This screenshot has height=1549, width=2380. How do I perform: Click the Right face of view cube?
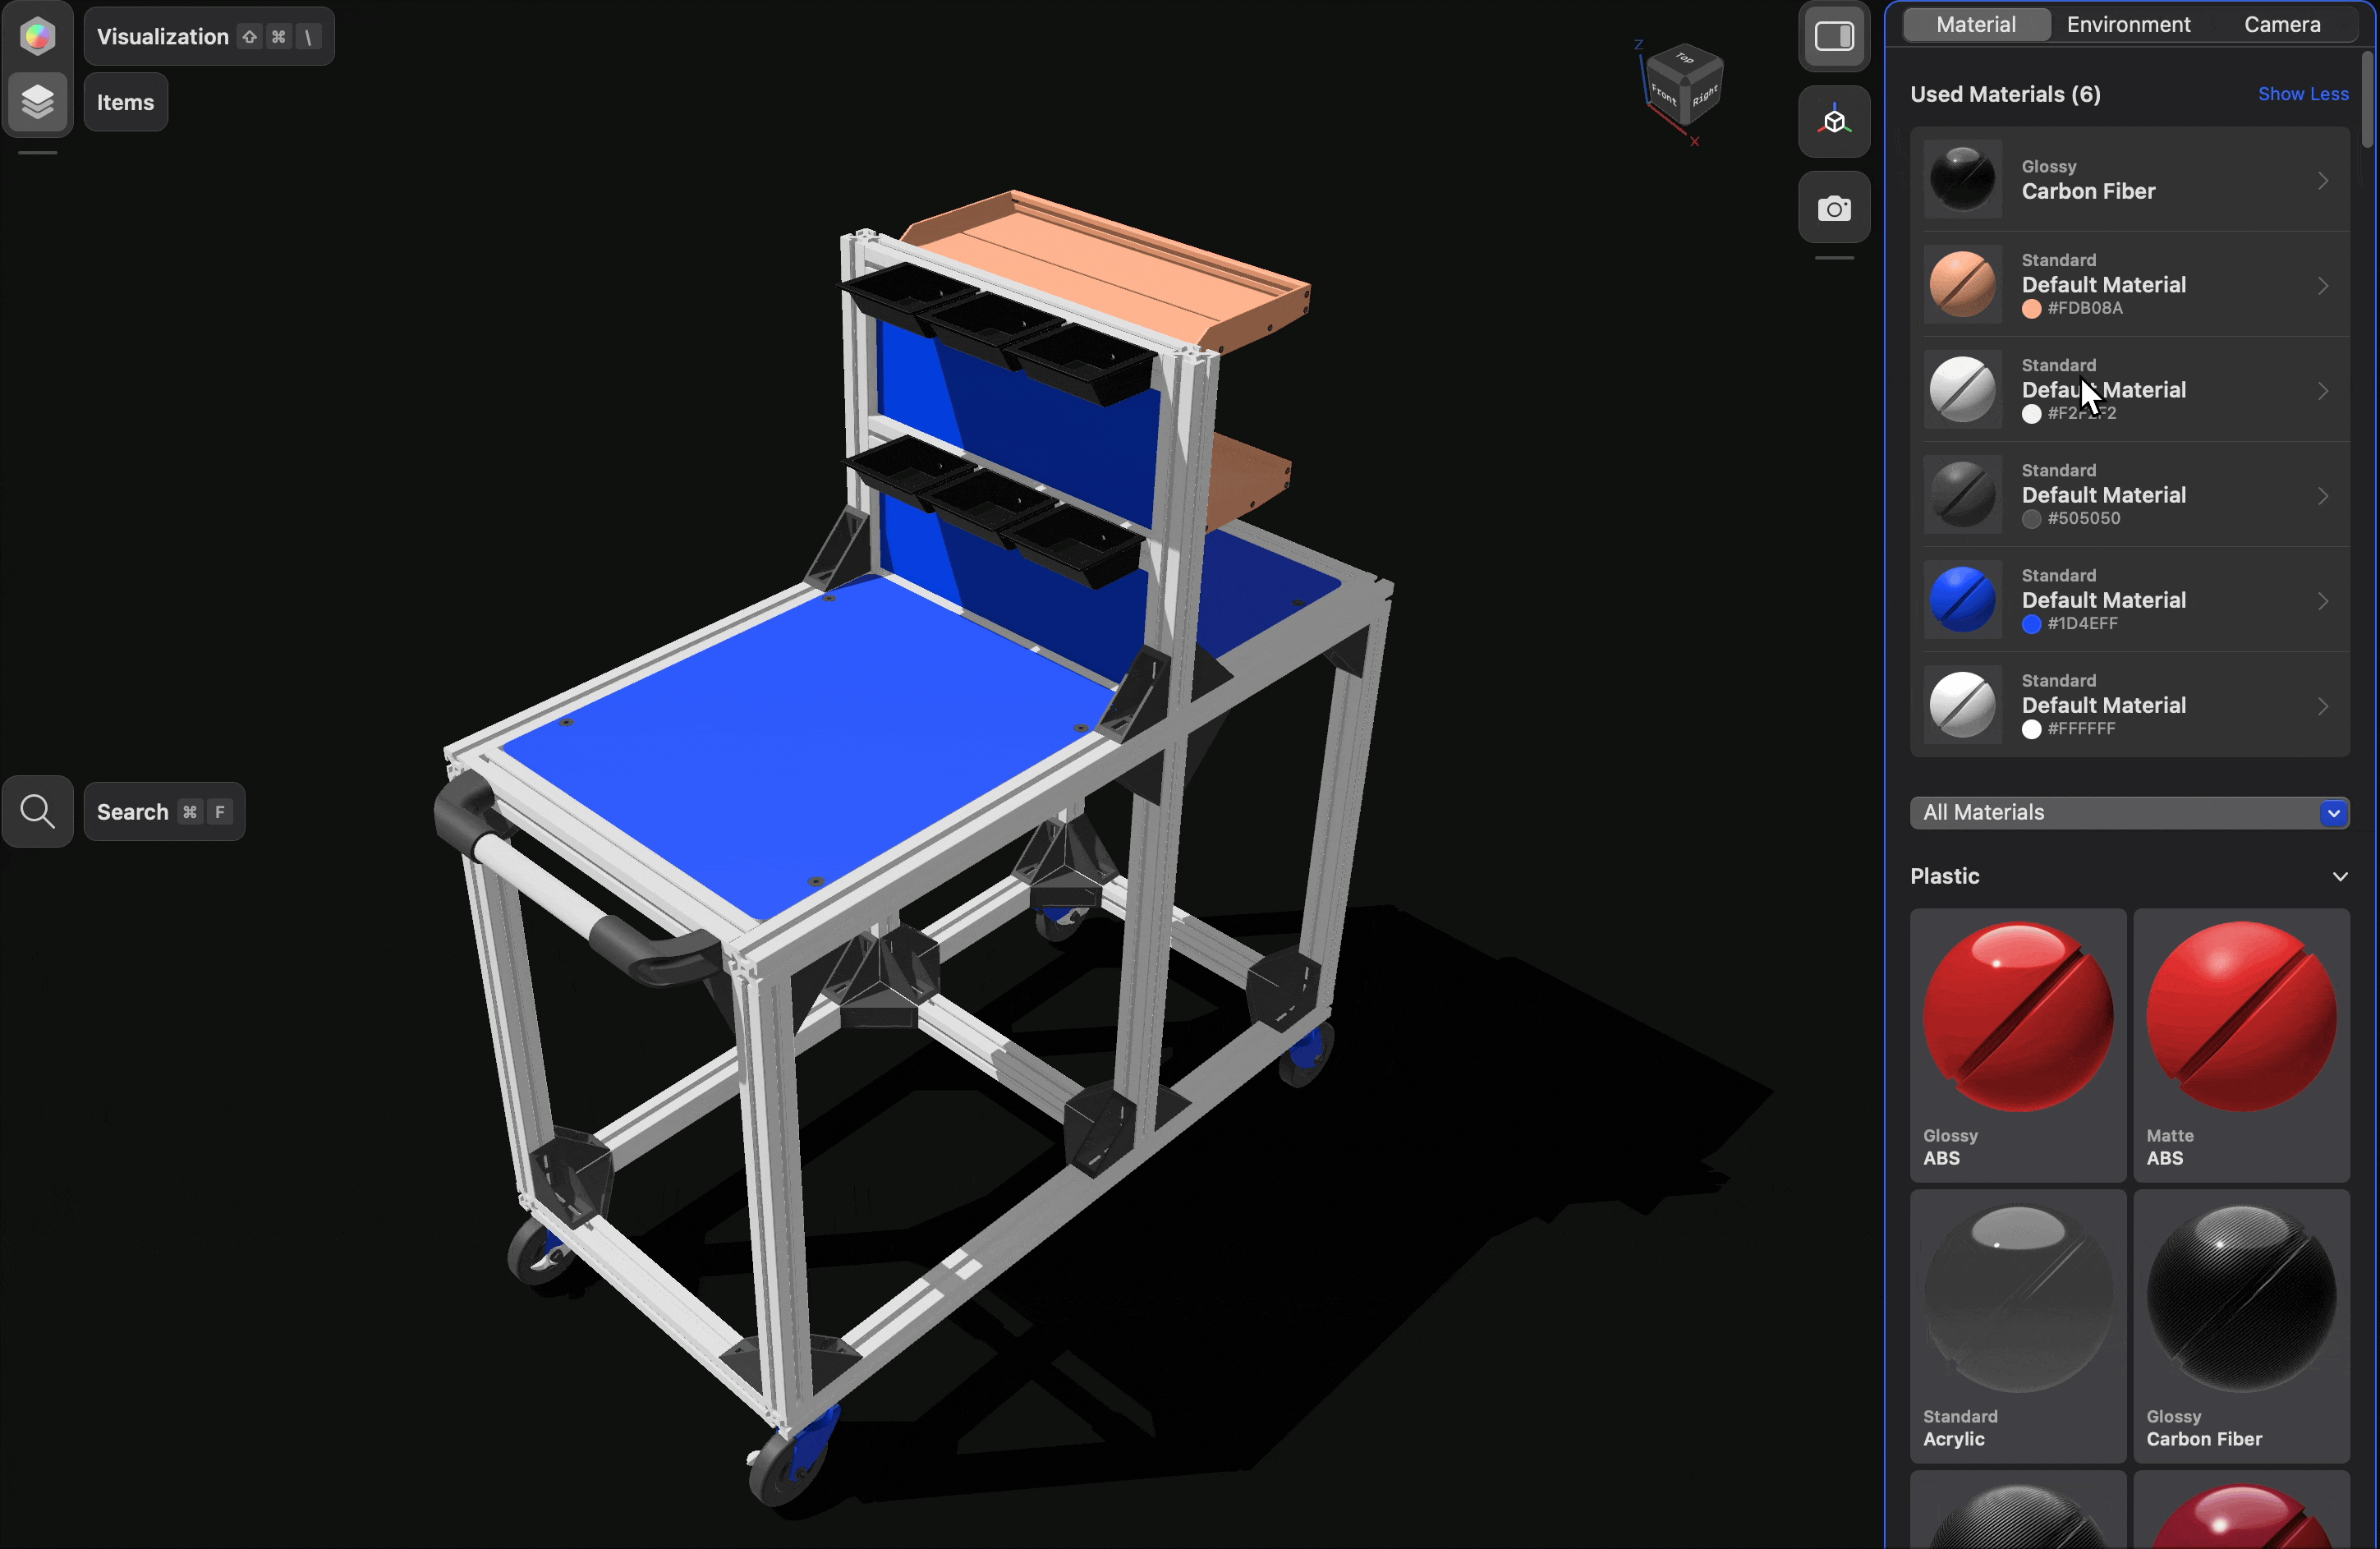point(1704,97)
